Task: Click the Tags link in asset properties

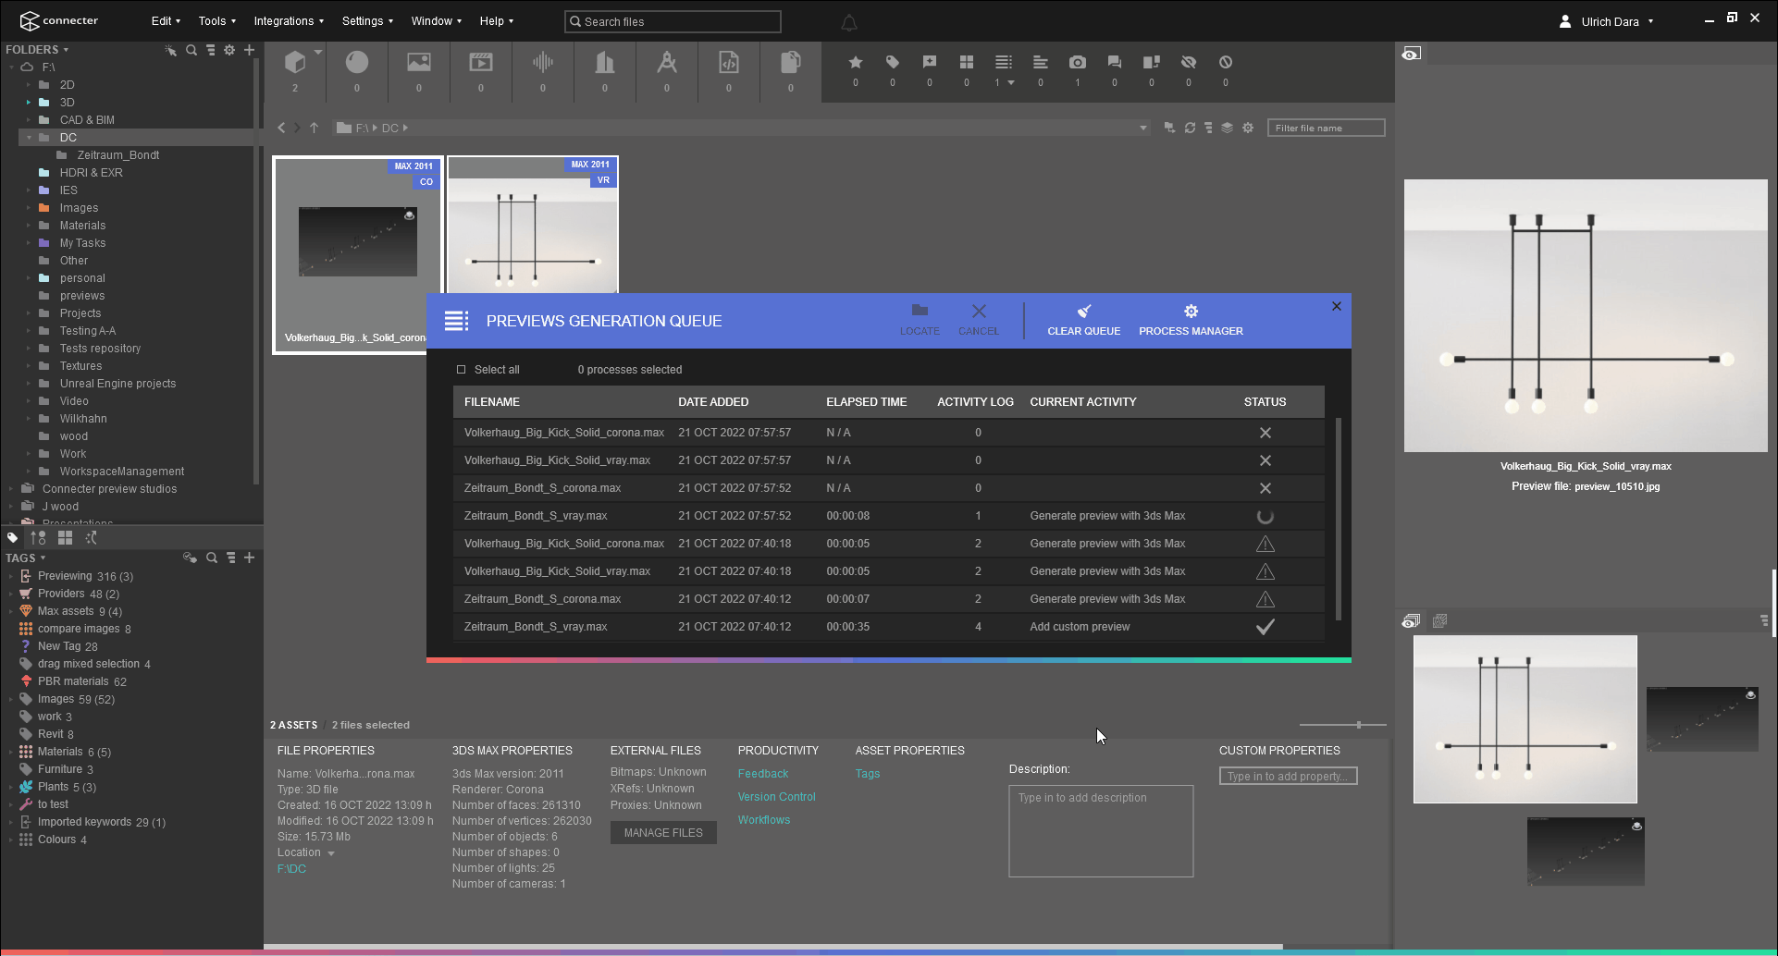Action: [868, 774]
